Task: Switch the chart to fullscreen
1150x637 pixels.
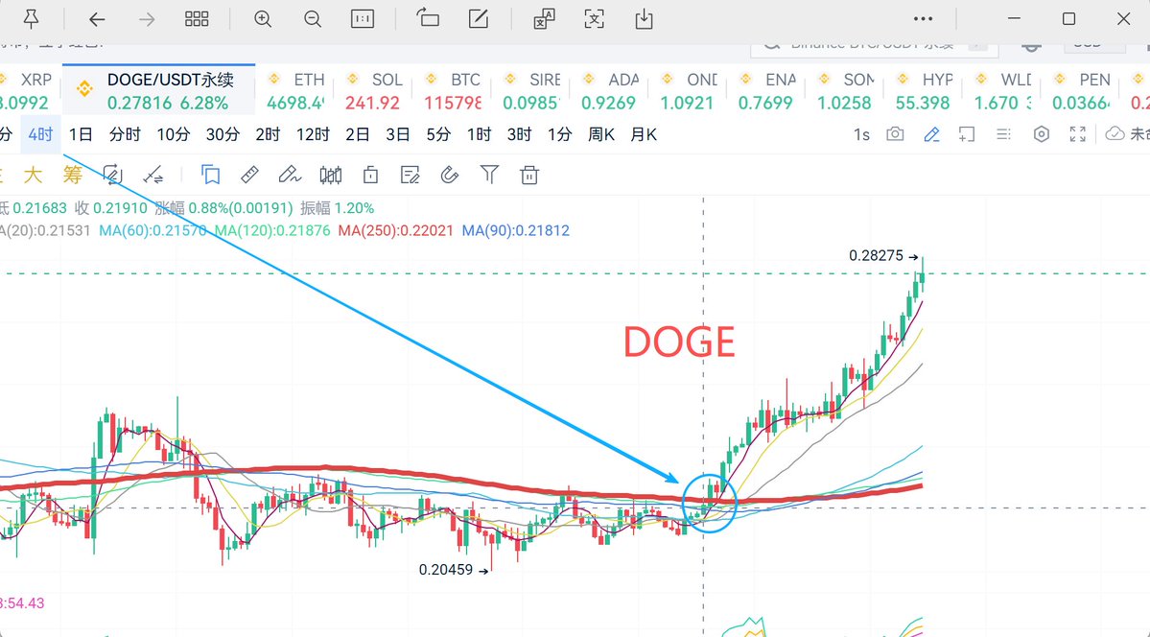Action: point(1077,134)
